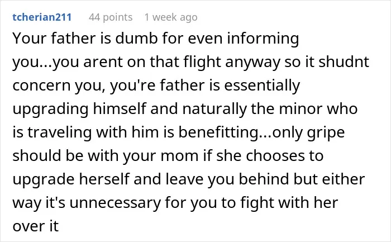Click the word 'unnecessary' in the comment
Screen dimensions: 391x242
(x=115, y=203)
